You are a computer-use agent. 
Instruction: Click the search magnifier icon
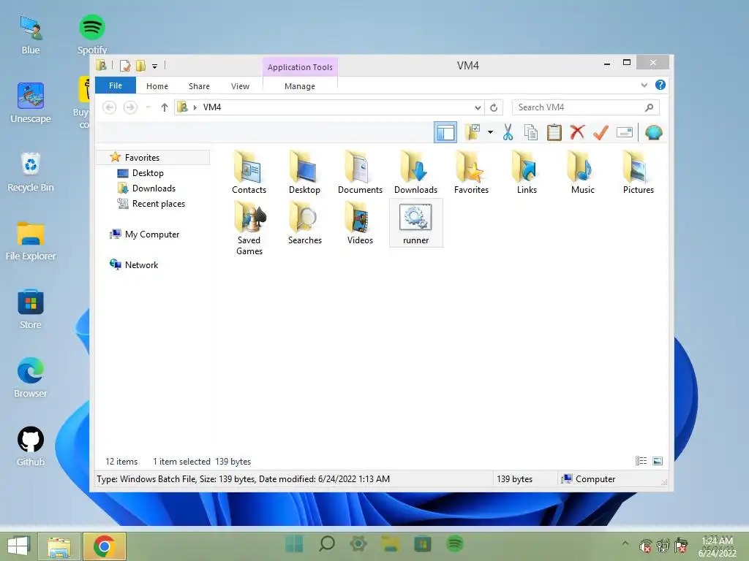649,107
